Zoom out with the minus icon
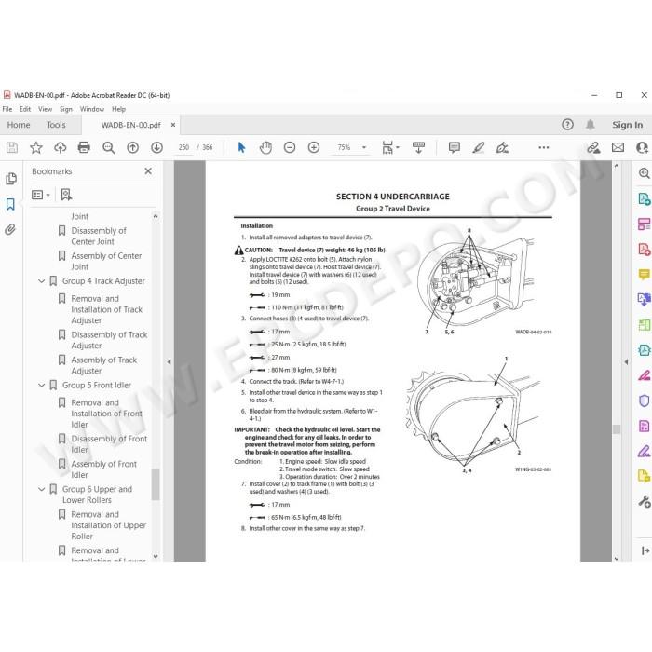This screenshot has width=652, height=652. [290, 147]
